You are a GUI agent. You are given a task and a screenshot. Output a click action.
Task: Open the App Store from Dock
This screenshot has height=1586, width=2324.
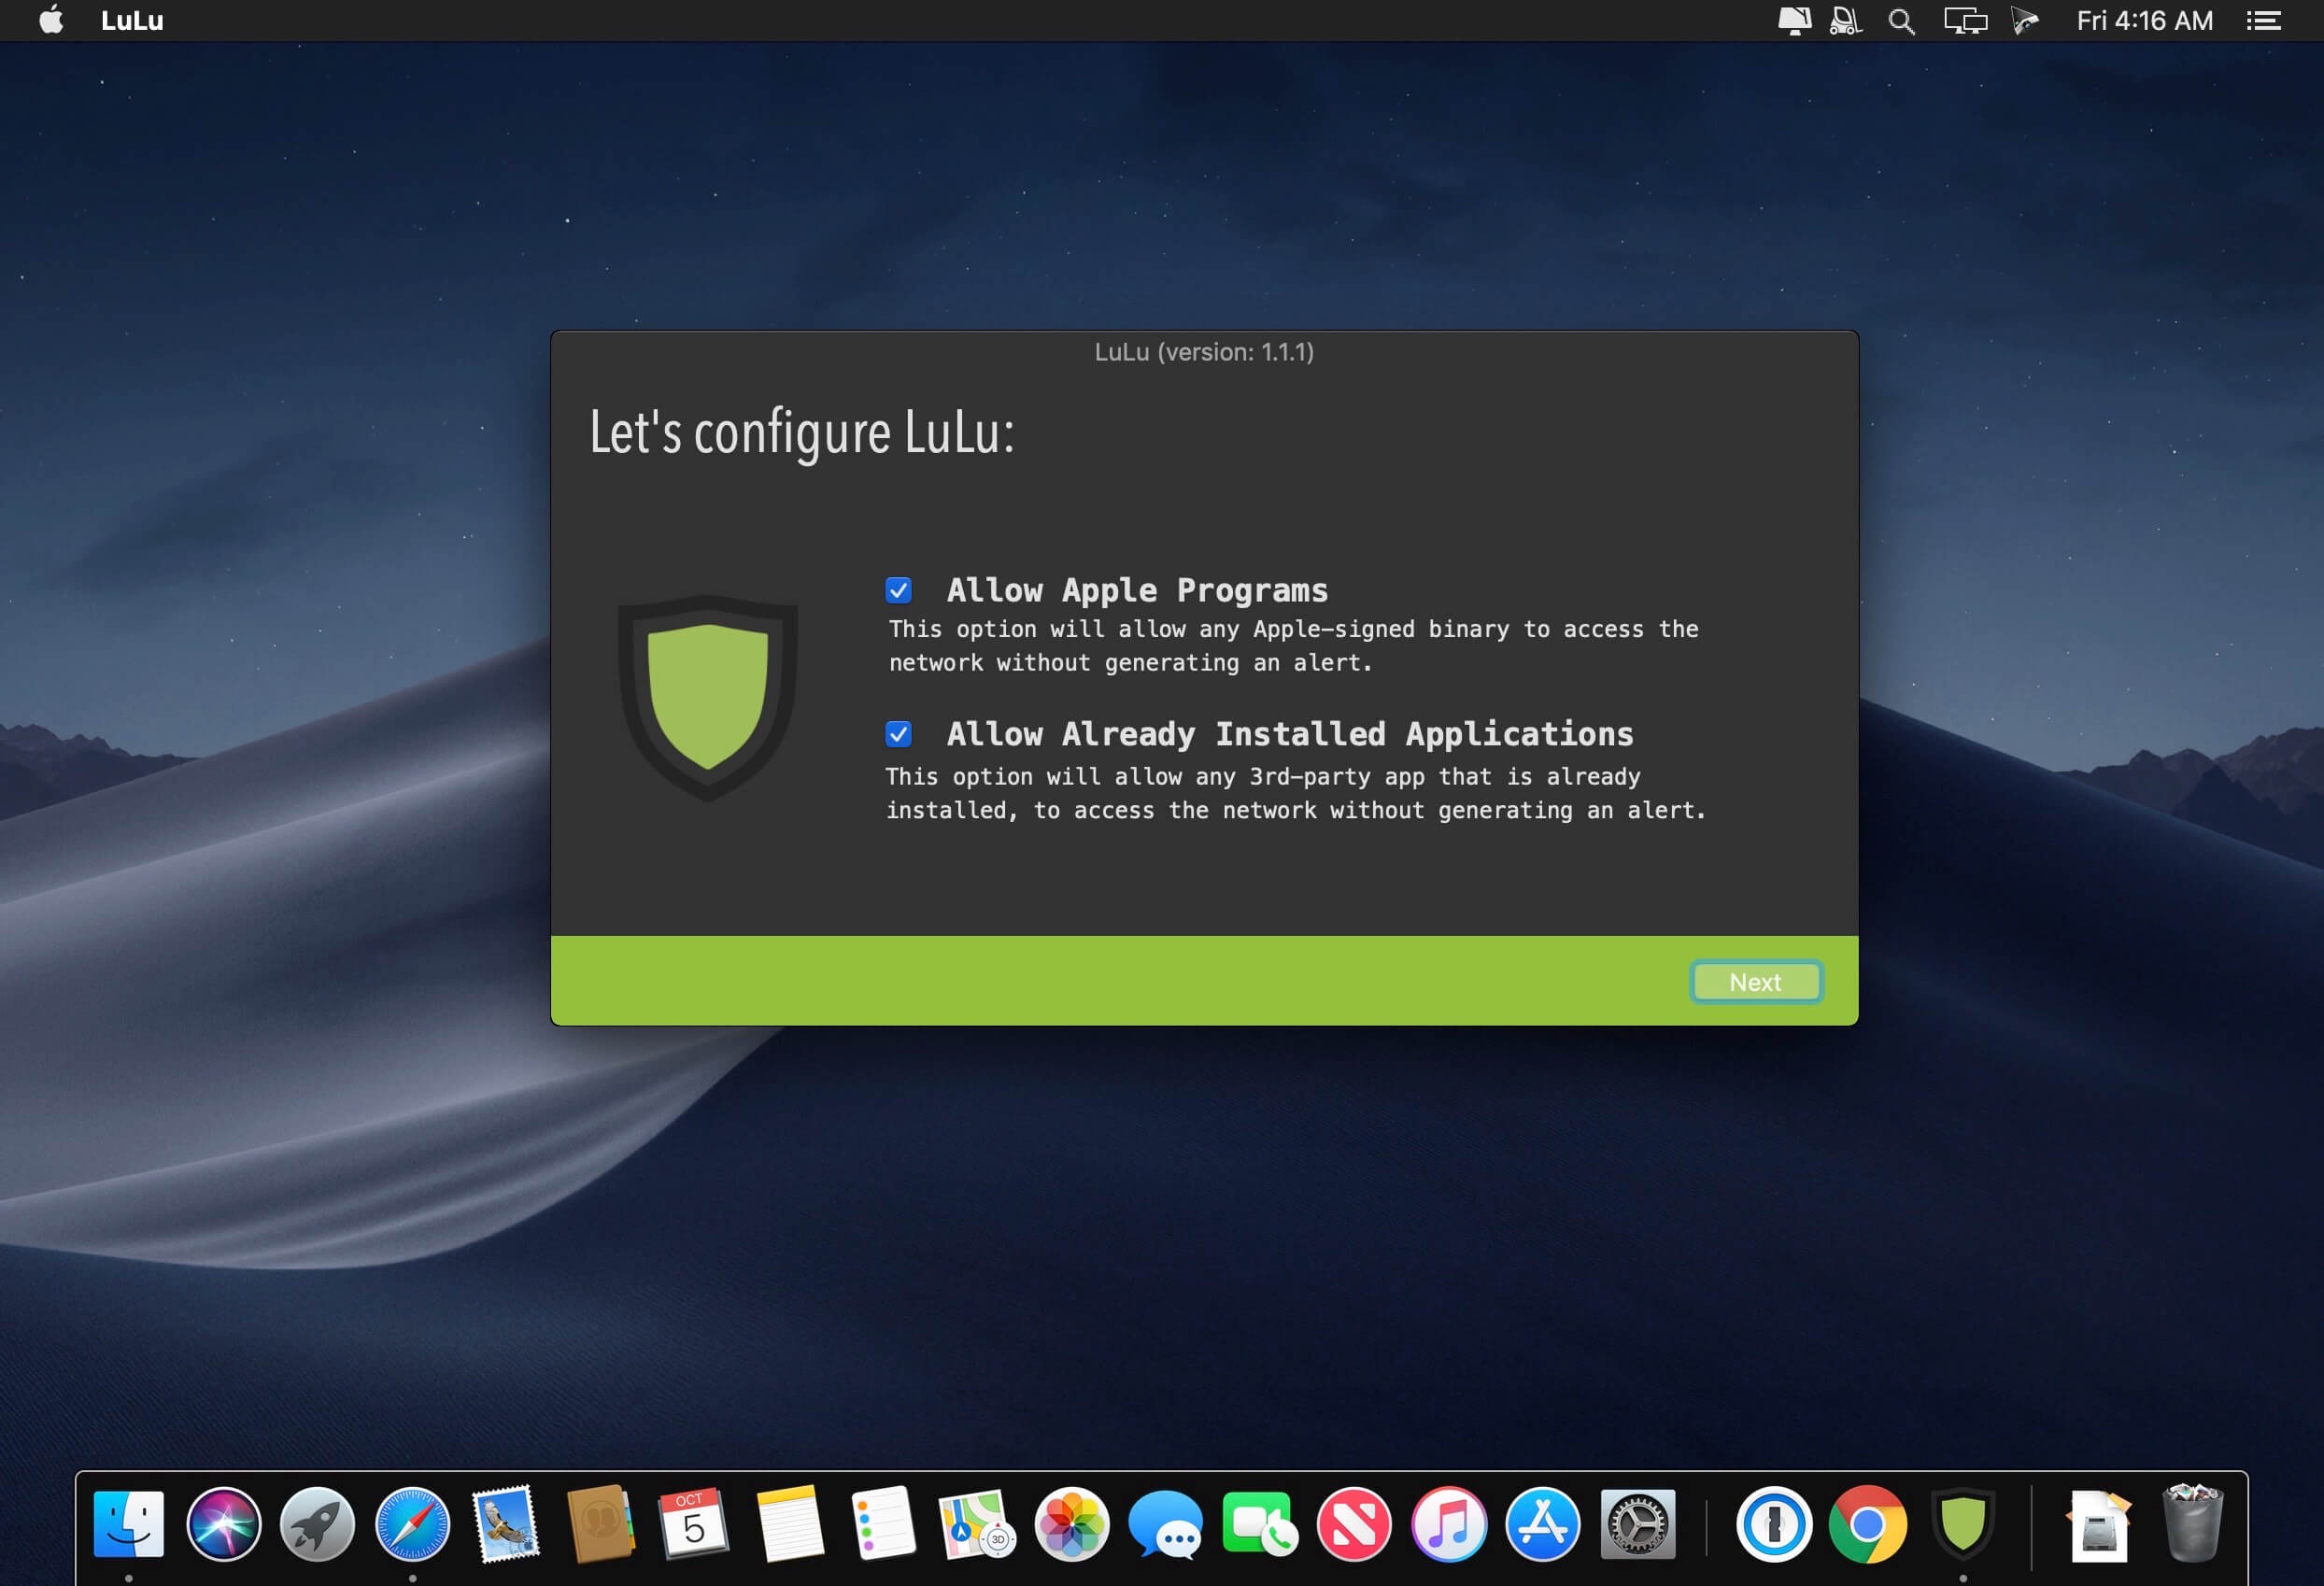[1542, 1524]
